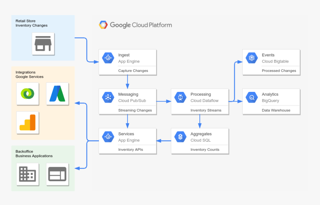The height and width of the screenshot is (205, 320).
Task: Select the "Data Warehouse" label
Action: [276, 110]
